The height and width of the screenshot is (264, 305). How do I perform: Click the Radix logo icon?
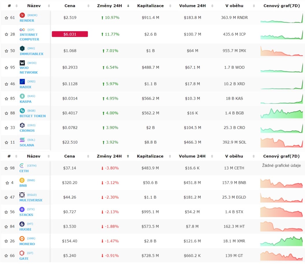(x=22, y=81)
